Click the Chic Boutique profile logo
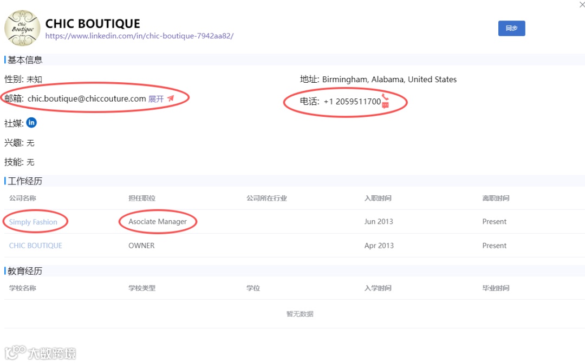This screenshot has width=585, height=364. click(22, 28)
